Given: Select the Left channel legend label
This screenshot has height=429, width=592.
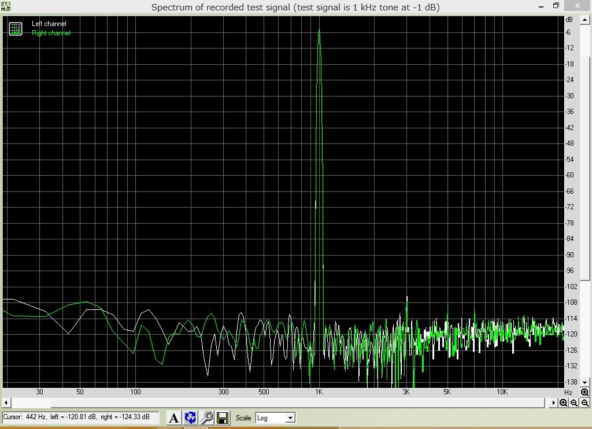Looking at the screenshot, I should (49, 24).
